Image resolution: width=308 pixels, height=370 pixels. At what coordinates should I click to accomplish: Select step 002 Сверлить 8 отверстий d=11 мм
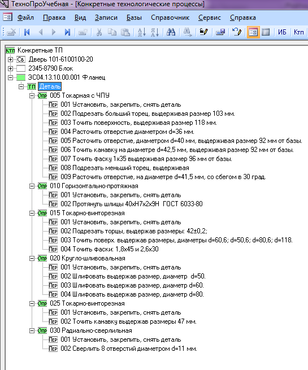(129, 349)
